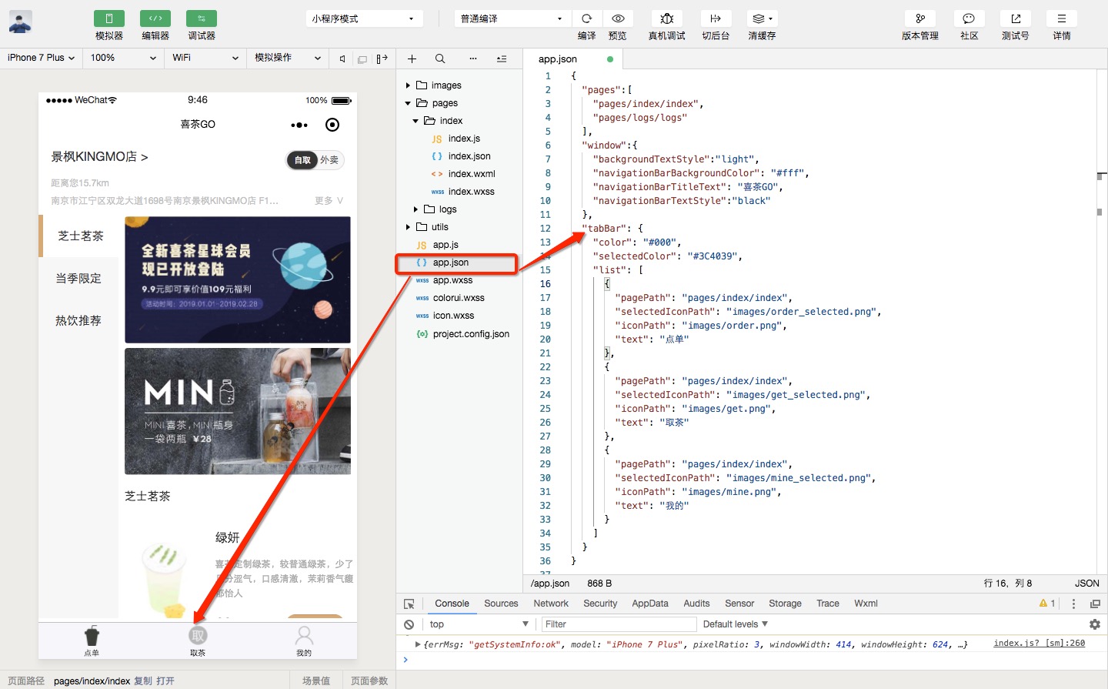Expand the console log object
This screenshot has height=689, width=1108.
[418, 644]
